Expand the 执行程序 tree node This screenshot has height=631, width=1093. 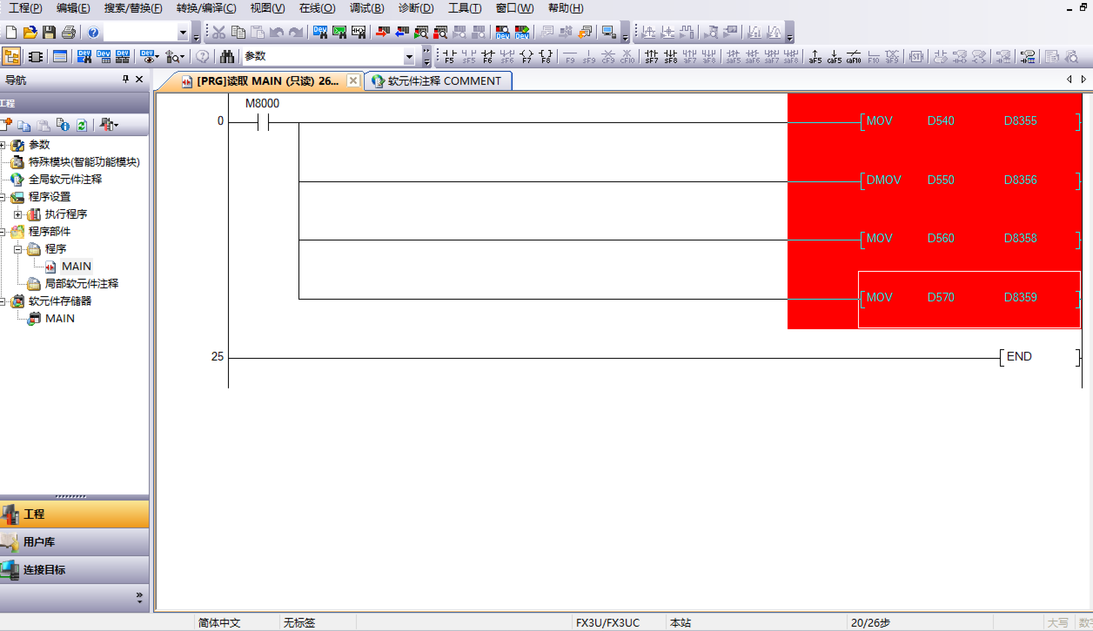tap(17, 214)
